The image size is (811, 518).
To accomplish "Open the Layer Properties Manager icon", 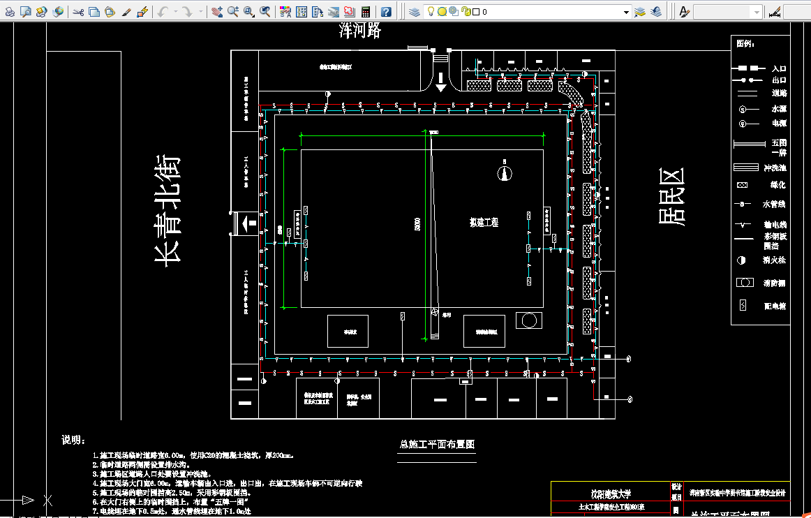I will click(x=413, y=10).
